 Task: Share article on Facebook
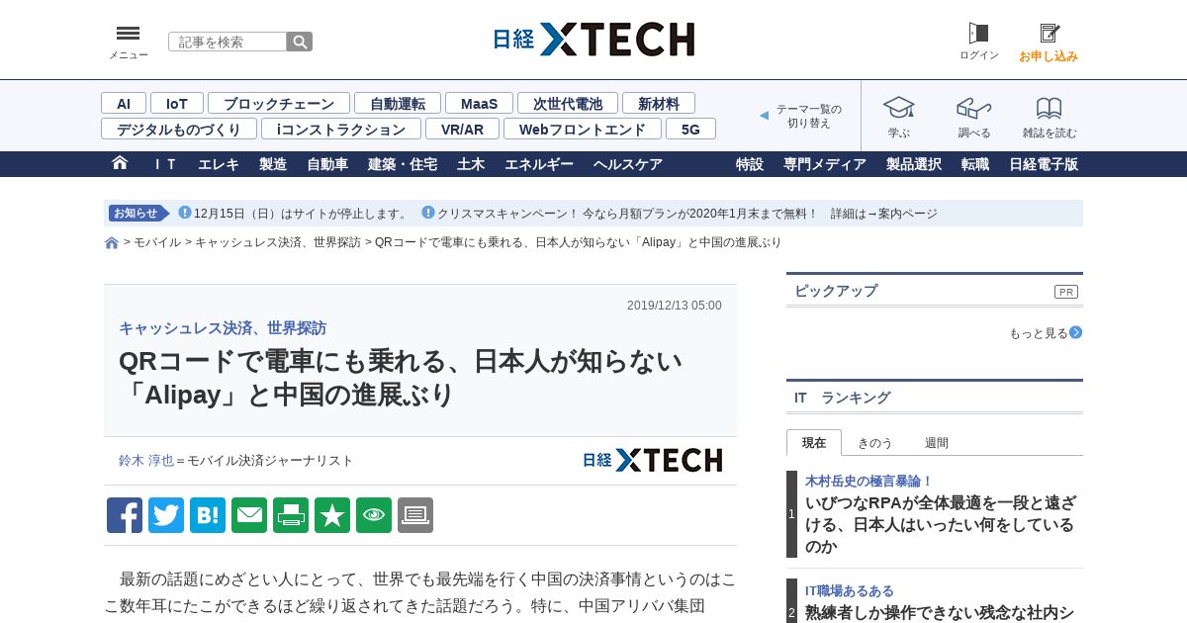click(x=125, y=515)
